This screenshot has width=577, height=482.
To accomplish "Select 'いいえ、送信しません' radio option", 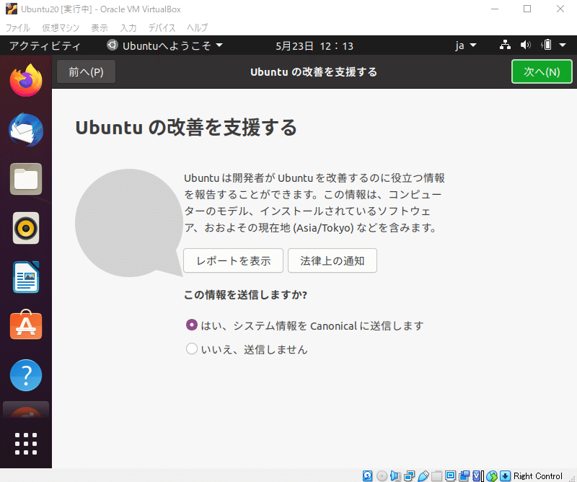I will 192,349.
